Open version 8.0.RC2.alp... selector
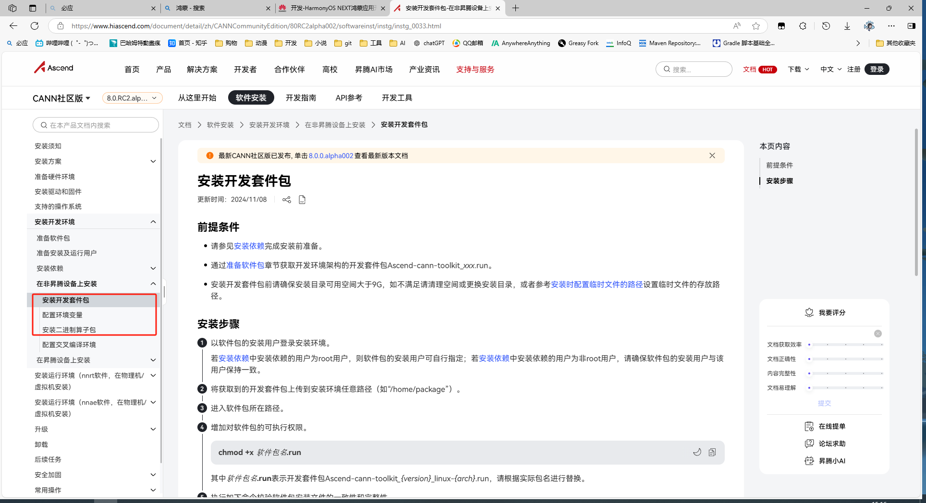The height and width of the screenshot is (503, 926). 132,98
